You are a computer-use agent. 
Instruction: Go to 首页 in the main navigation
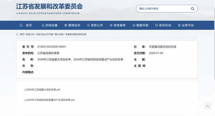pos(29,25)
